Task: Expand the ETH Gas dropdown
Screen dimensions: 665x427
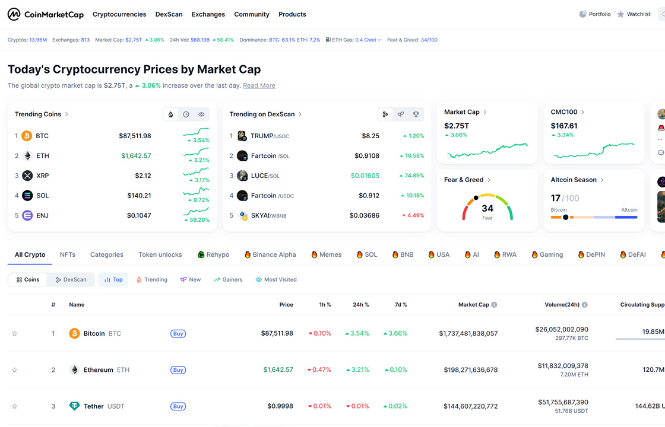Action: 379,40
